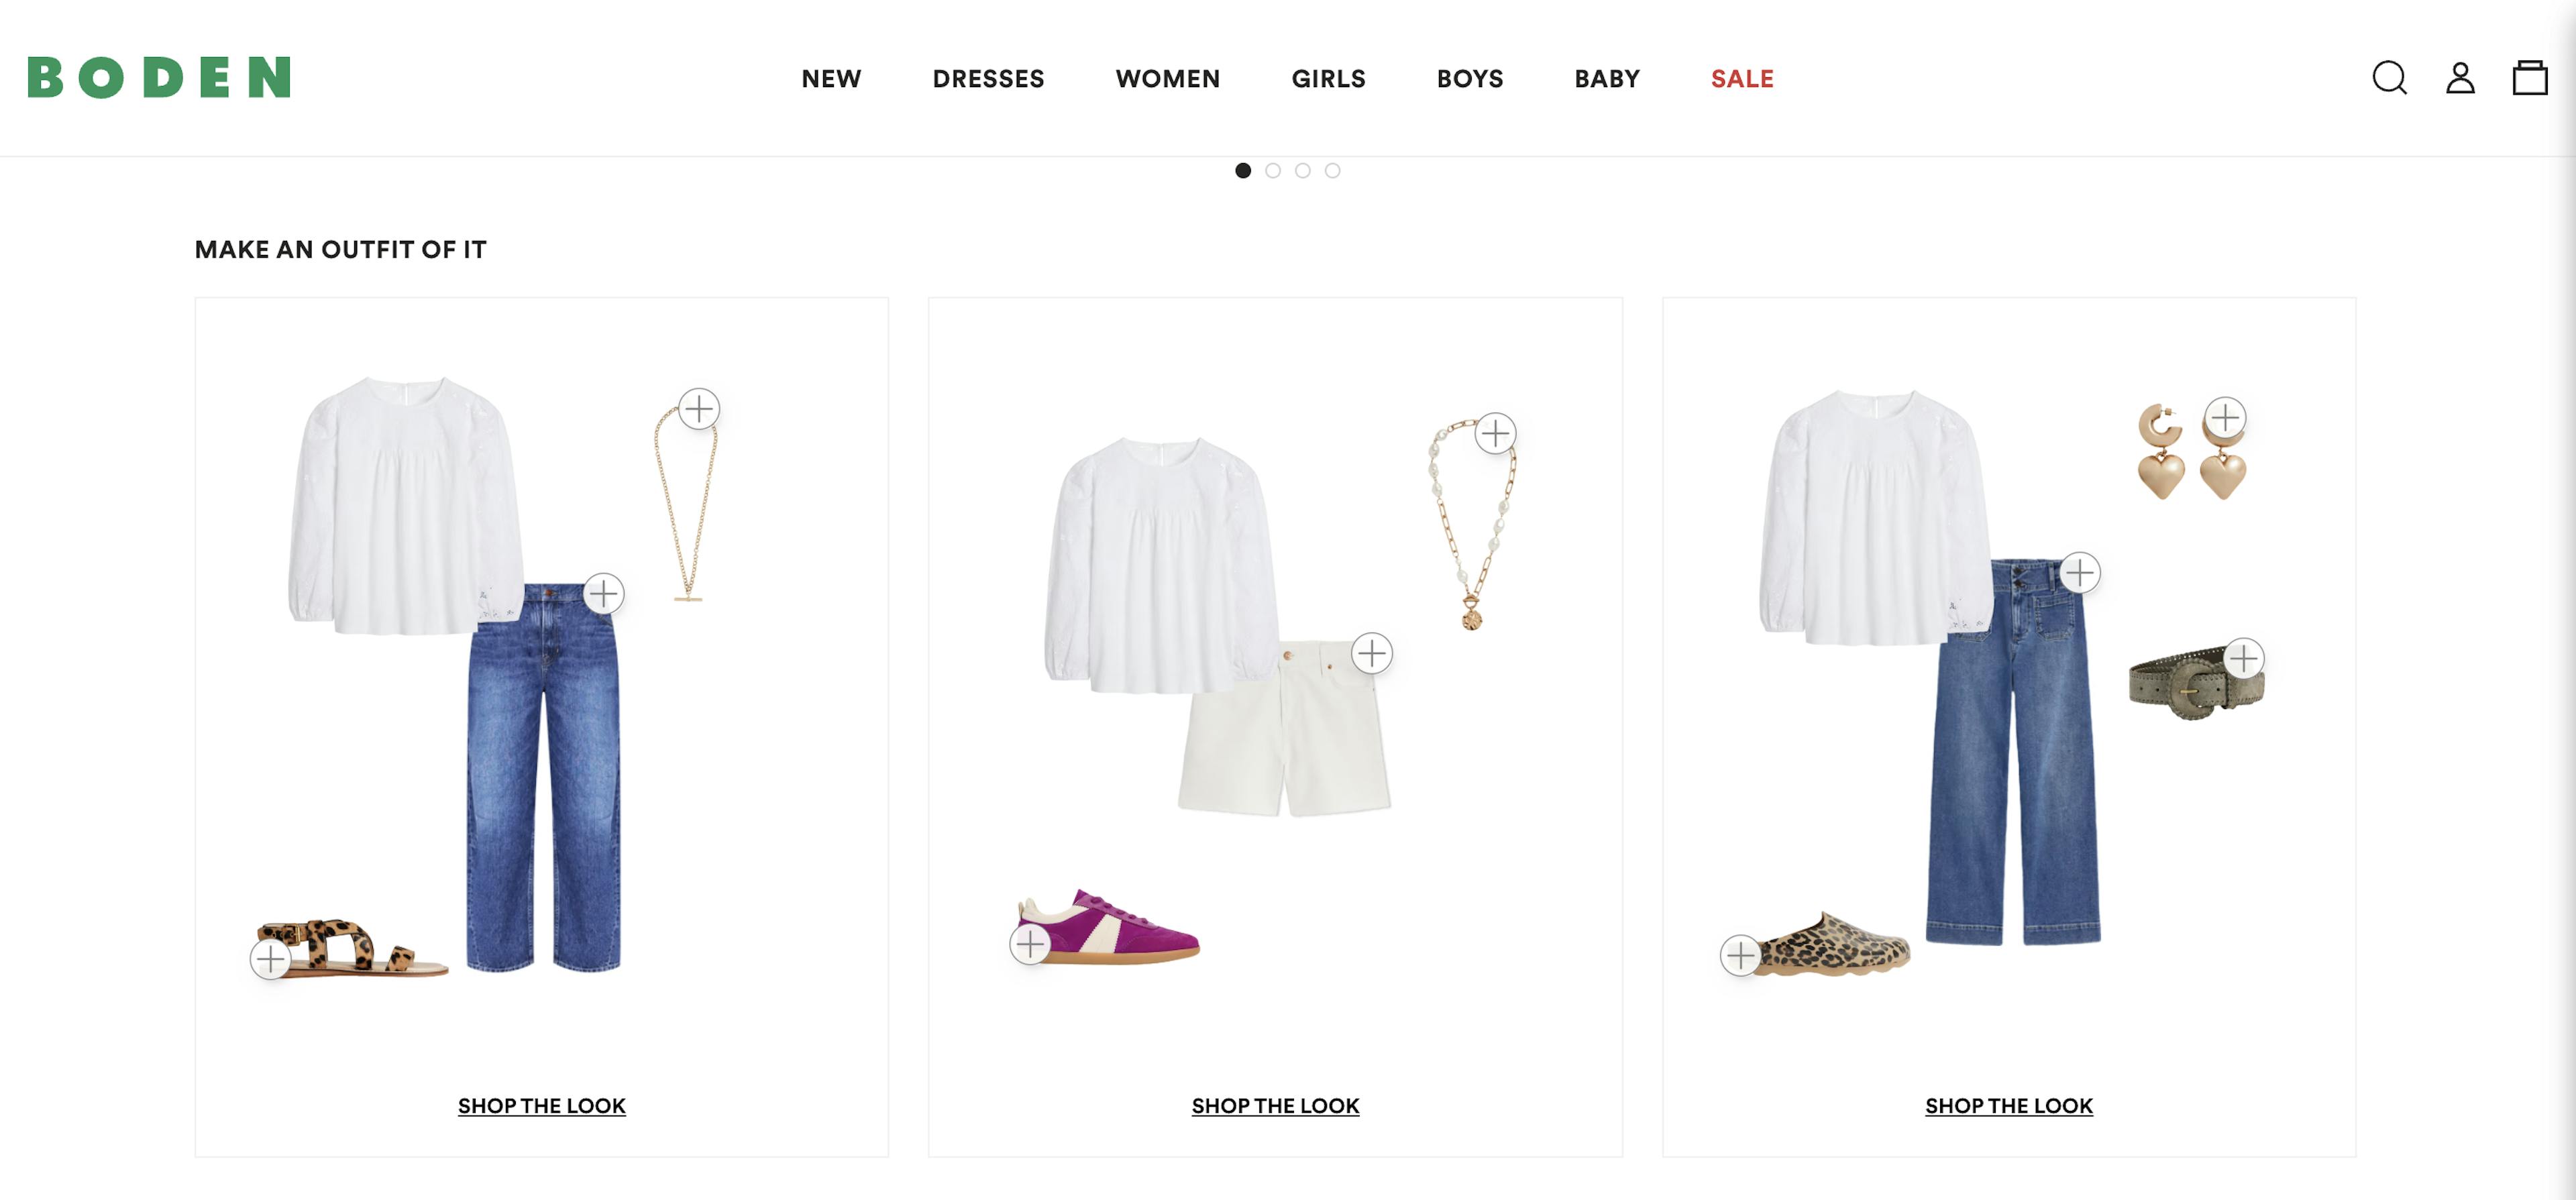Click Shop The Look under third outfit
The height and width of the screenshot is (1200, 2576).
2009,1106
